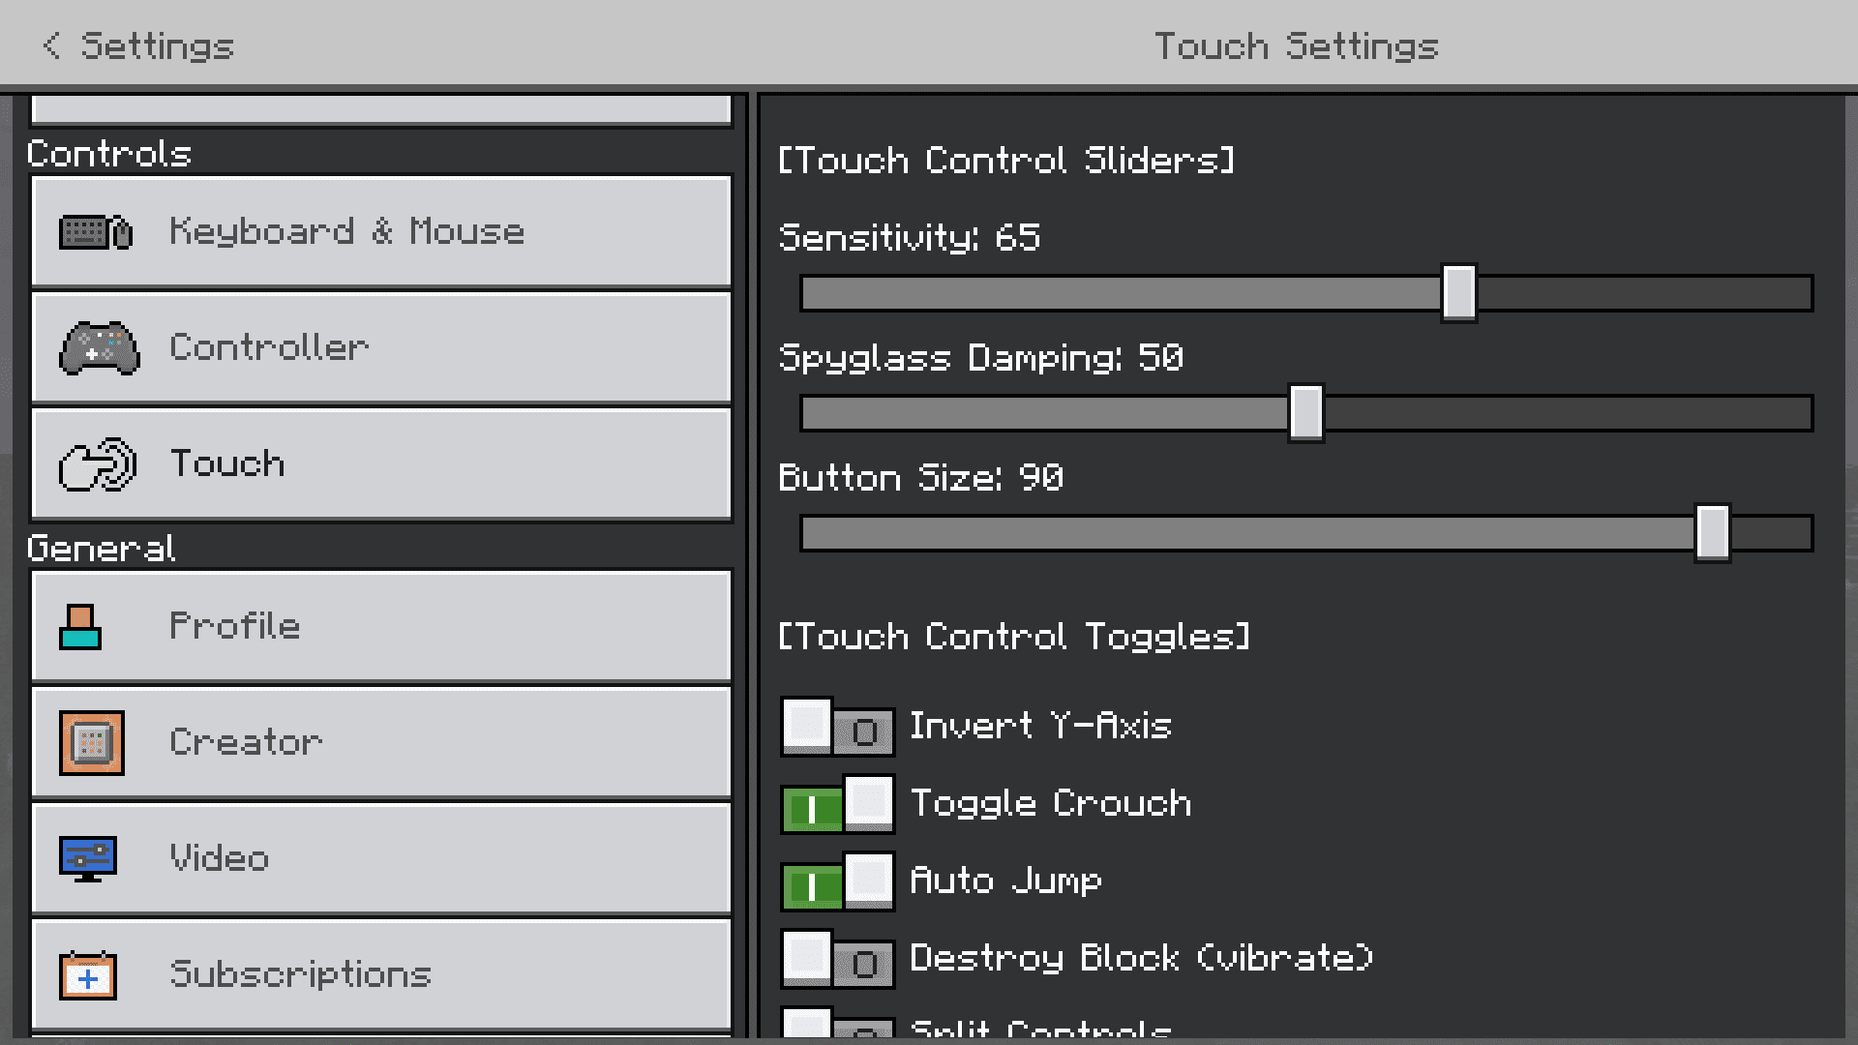
Task: Click the Sensitivity slider handle
Action: [x=1459, y=293]
